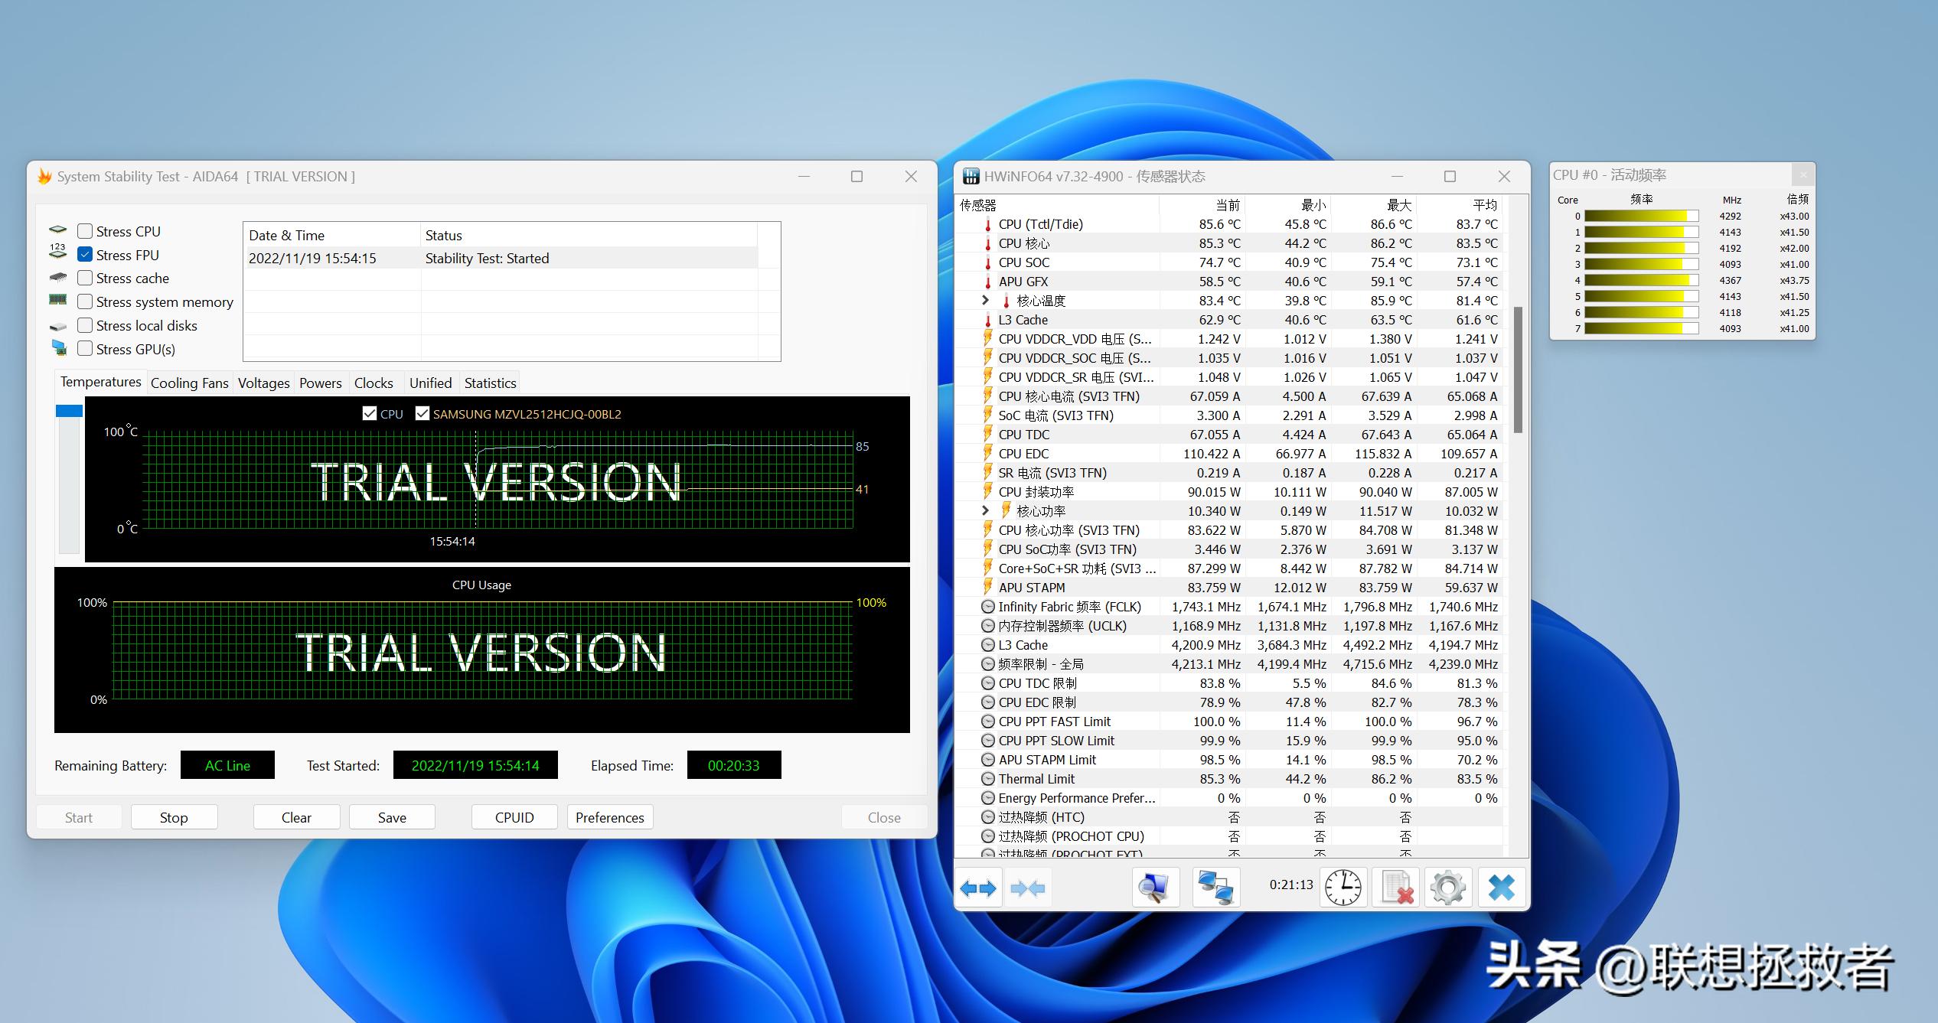Screen dimensions: 1938x1023
Task: Enable the Stress CPU checkbox
Action: tap(85, 231)
